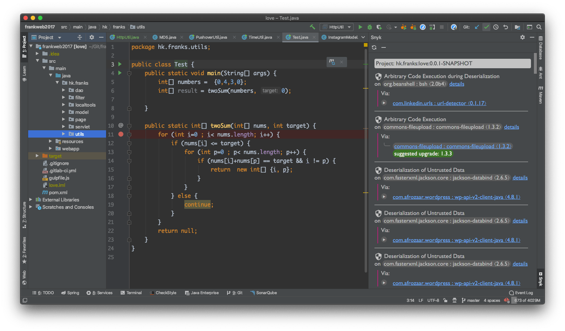This screenshot has height=331, width=565.
Task: Open Git show history clock icon
Action: (x=496, y=27)
